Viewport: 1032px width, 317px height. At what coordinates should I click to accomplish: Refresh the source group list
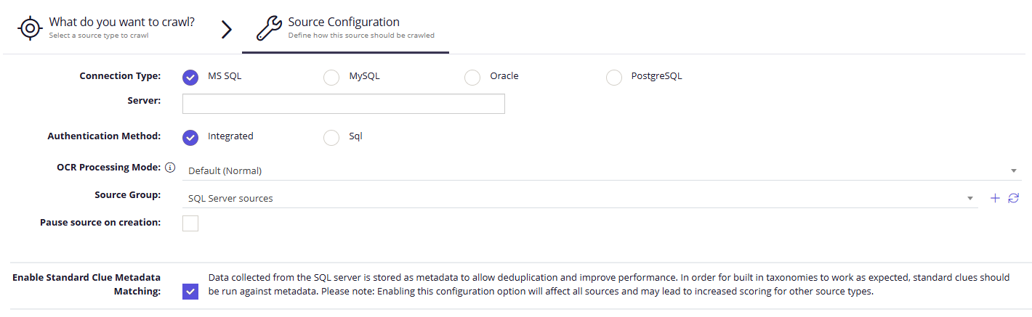pyautogui.click(x=1013, y=198)
